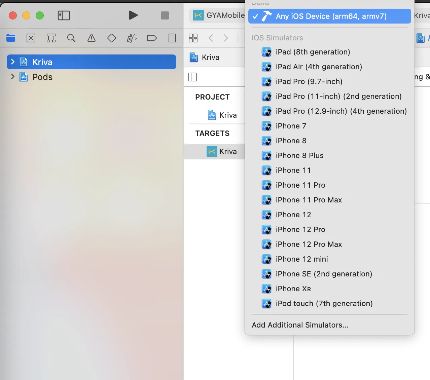Open the Project navigator folder icon
Viewport: 430px width, 380px height.
[11, 38]
